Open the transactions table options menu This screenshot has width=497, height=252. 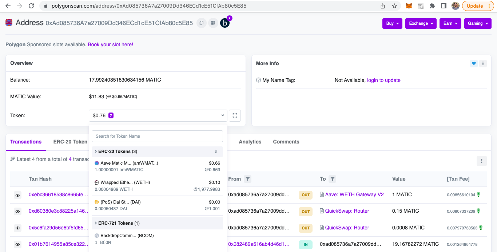[481, 161]
